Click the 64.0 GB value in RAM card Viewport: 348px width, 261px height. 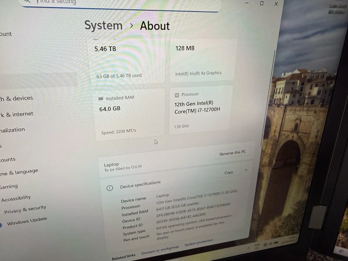pos(110,109)
